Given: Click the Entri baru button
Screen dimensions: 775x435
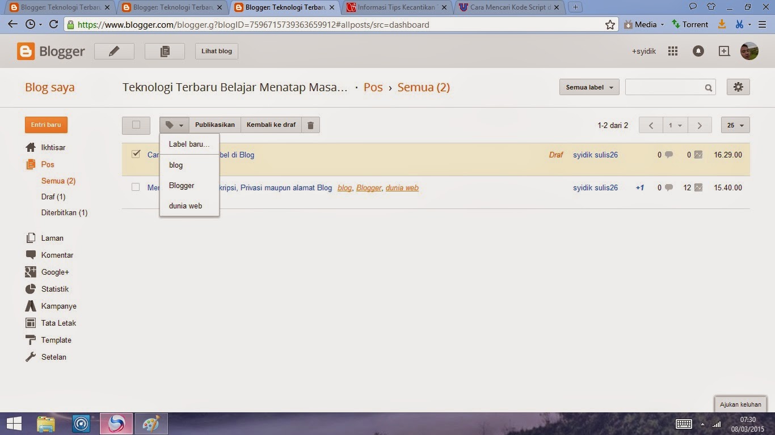Looking at the screenshot, I should (46, 125).
